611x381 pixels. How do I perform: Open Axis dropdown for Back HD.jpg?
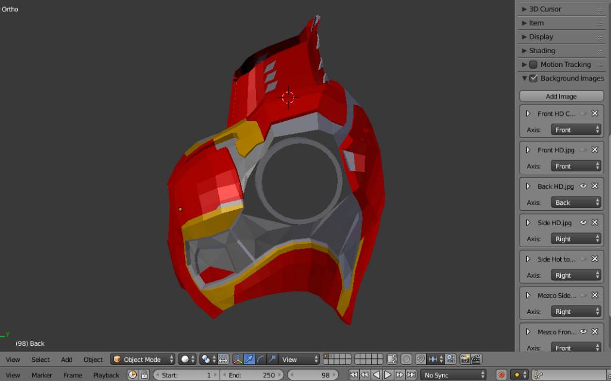[576, 202]
